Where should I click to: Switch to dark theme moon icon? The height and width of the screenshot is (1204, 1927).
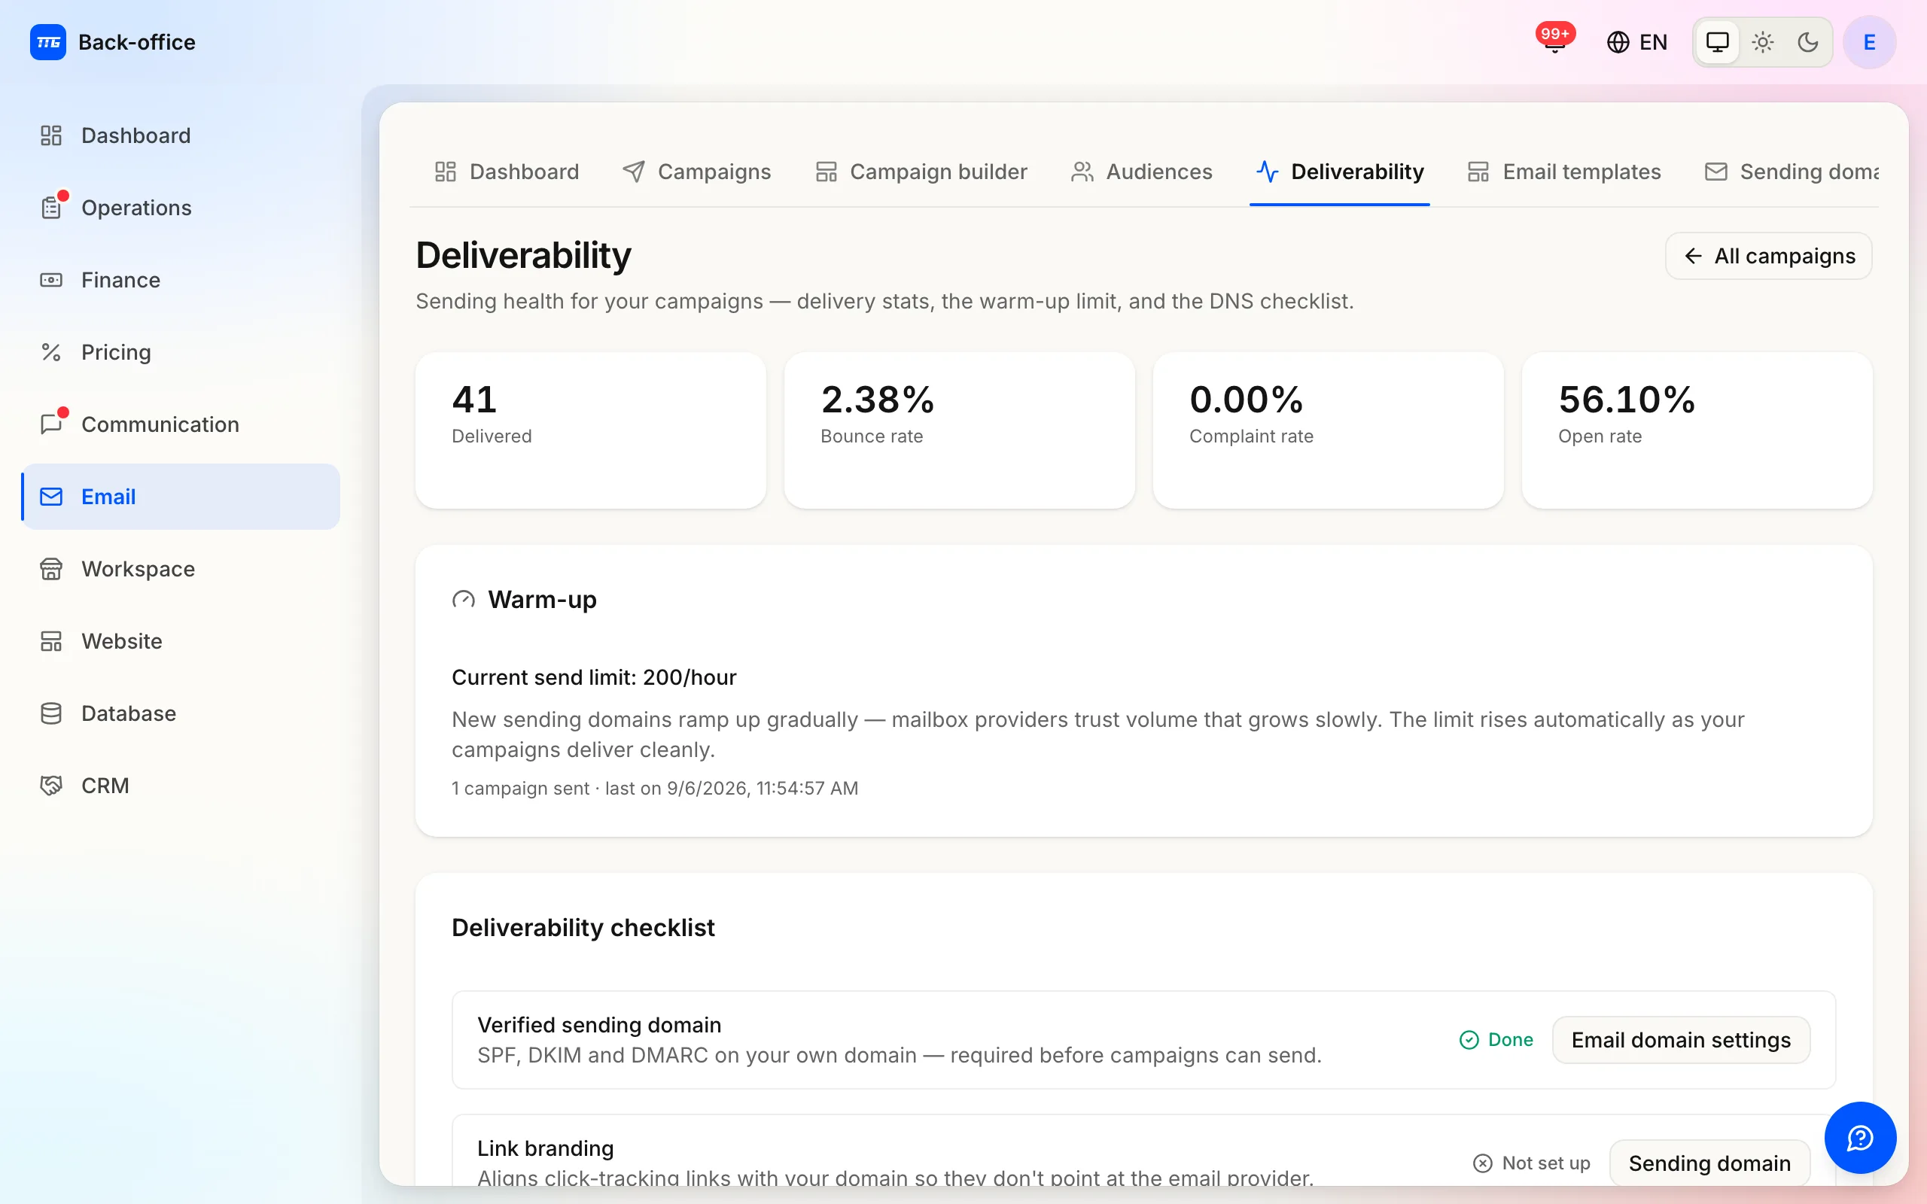(1808, 42)
